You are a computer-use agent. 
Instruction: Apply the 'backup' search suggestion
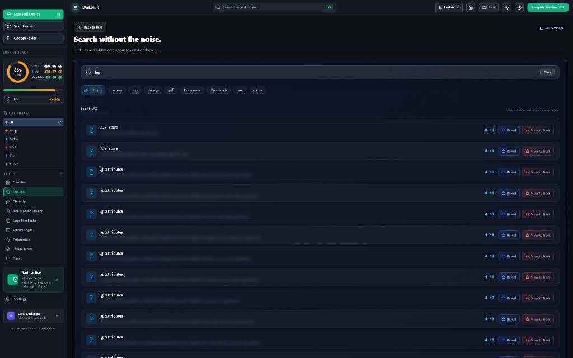click(x=153, y=90)
